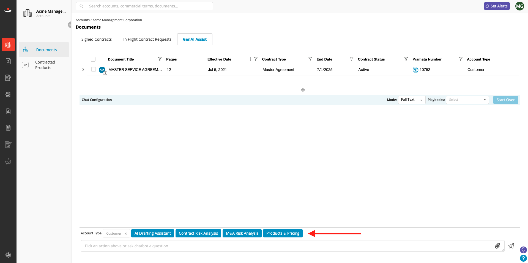
Task: Open the MG user avatar
Action: tap(519, 6)
